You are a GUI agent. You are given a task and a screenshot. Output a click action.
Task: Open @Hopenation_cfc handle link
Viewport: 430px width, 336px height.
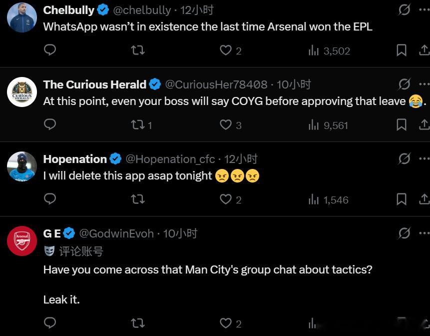tap(170, 159)
